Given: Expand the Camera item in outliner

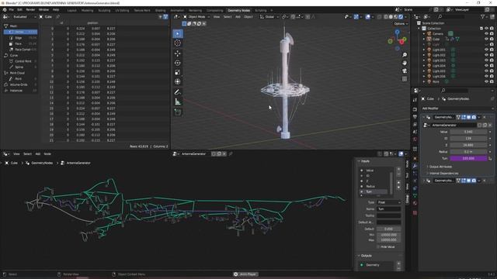Looking at the screenshot, I should point(424,33).
